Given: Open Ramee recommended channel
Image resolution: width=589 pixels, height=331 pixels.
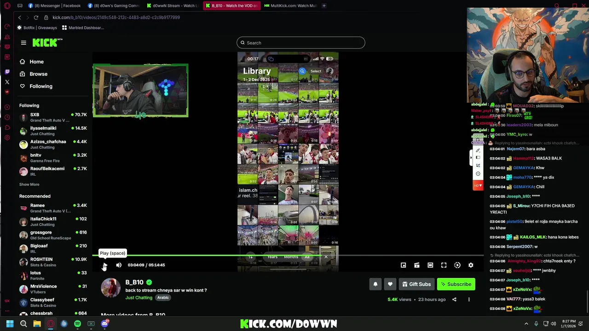Looking at the screenshot, I should click(53, 208).
